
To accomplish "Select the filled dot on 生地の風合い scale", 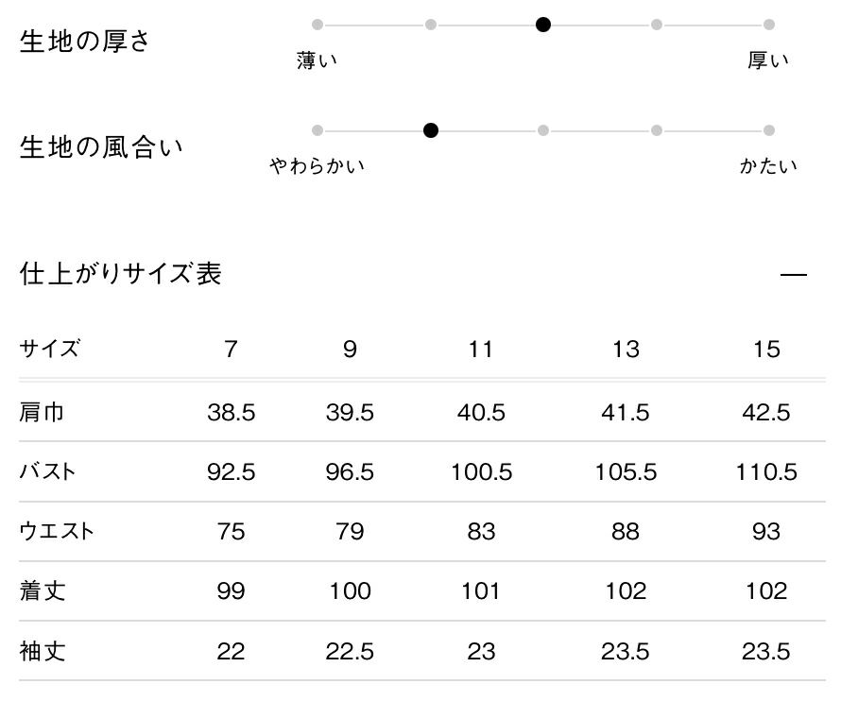I will [x=431, y=130].
